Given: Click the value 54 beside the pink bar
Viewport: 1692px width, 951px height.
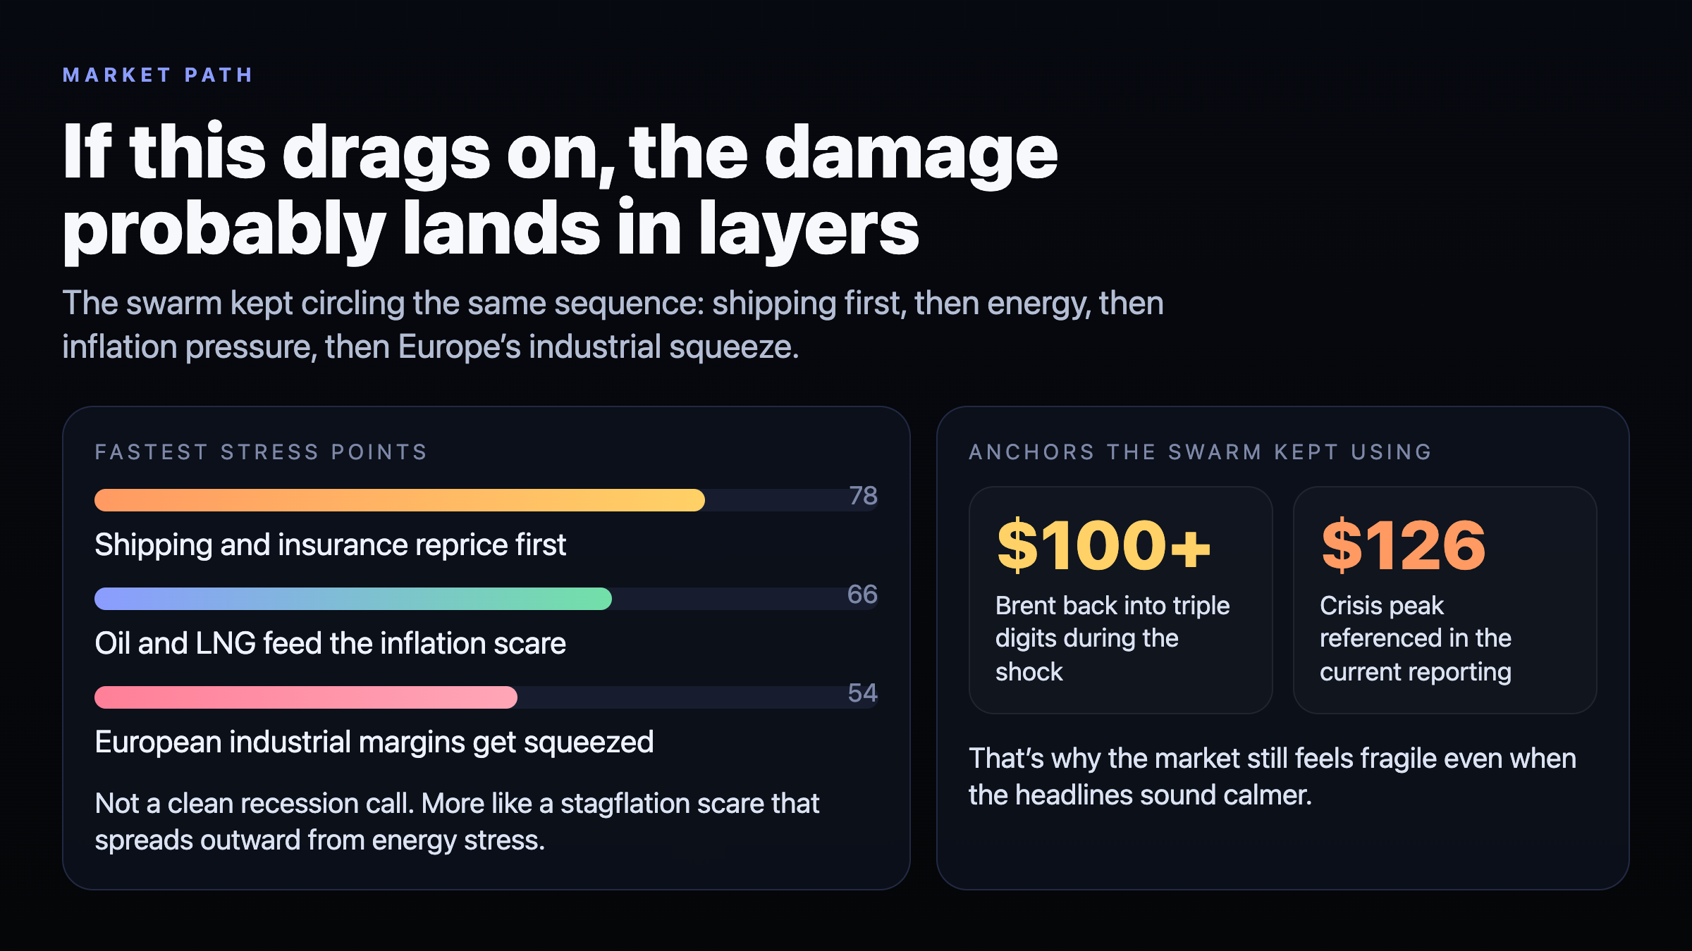Looking at the screenshot, I should [862, 693].
